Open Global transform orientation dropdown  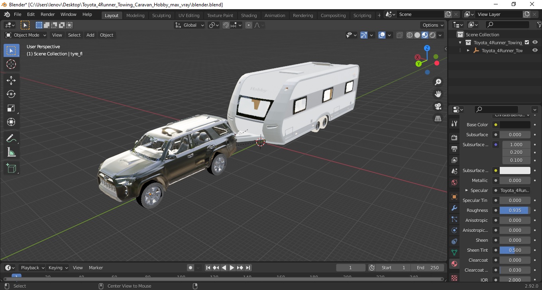[x=190, y=25]
